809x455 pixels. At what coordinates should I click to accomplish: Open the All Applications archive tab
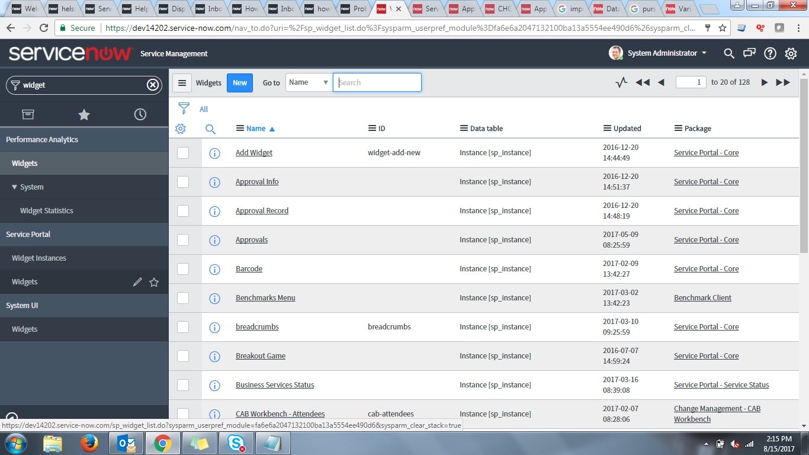coord(28,114)
